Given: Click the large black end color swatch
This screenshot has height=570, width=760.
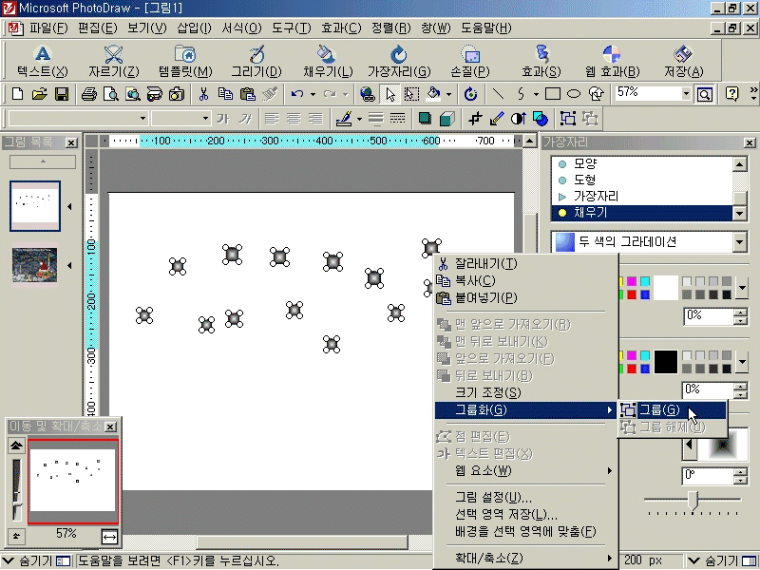Looking at the screenshot, I should [666, 362].
